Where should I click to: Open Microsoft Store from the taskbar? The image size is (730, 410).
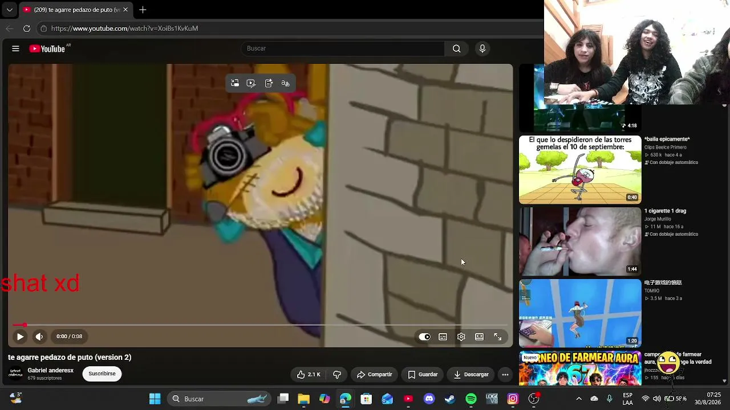(366, 399)
